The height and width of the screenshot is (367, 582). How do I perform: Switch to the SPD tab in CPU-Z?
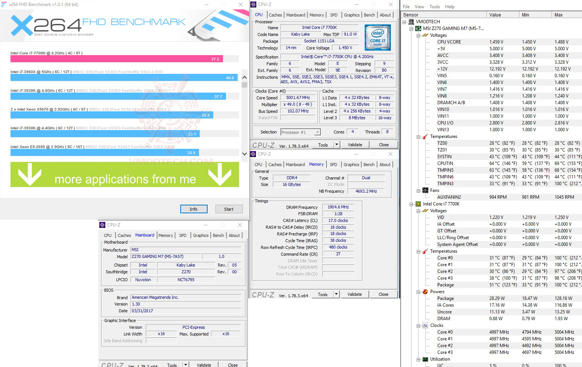pos(333,15)
